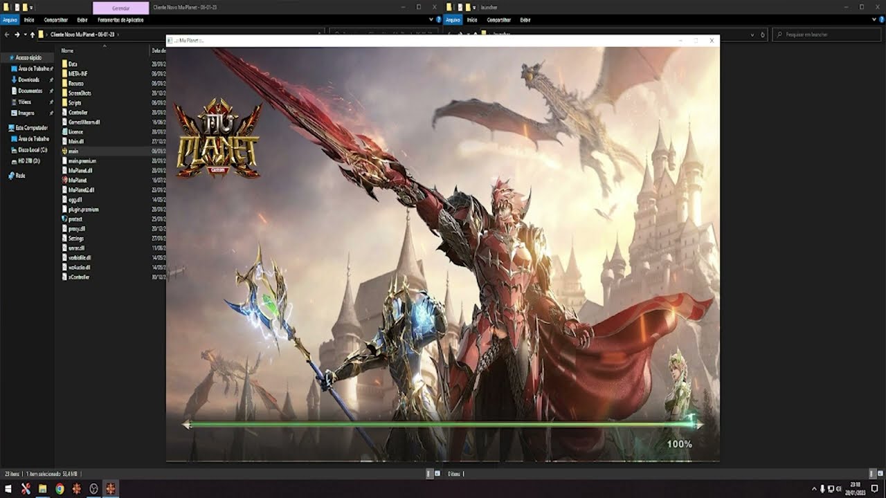The width and height of the screenshot is (886, 498).
Task: Open Google Chrome from taskbar
Action: coord(60,488)
